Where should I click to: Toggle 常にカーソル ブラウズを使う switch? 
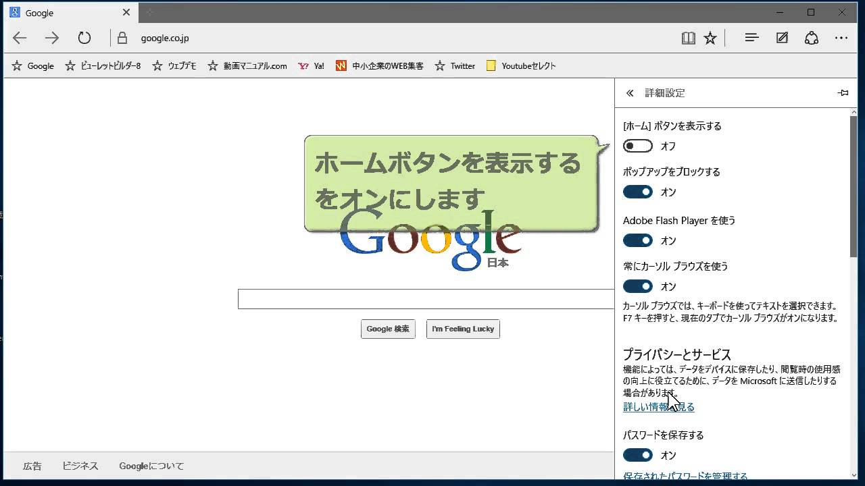point(638,286)
